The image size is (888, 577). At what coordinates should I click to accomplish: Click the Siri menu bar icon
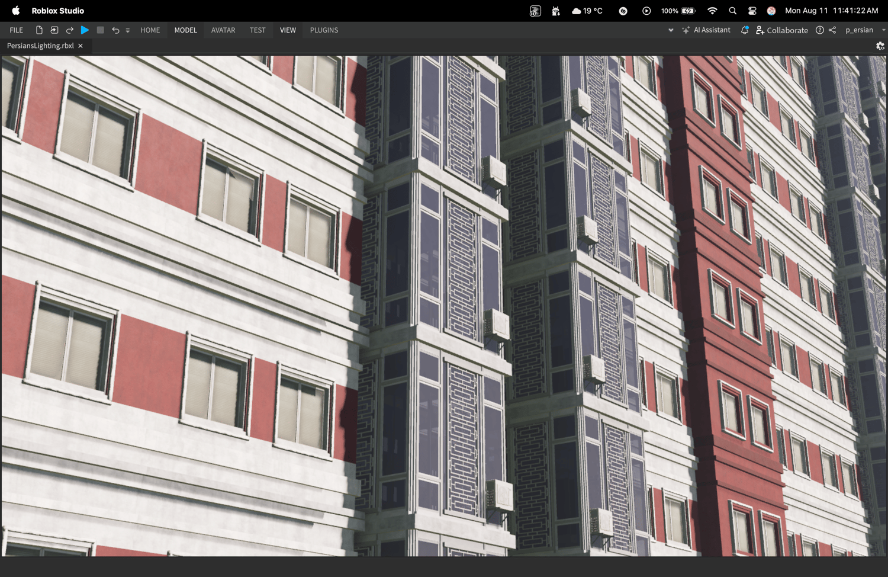click(771, 11)
